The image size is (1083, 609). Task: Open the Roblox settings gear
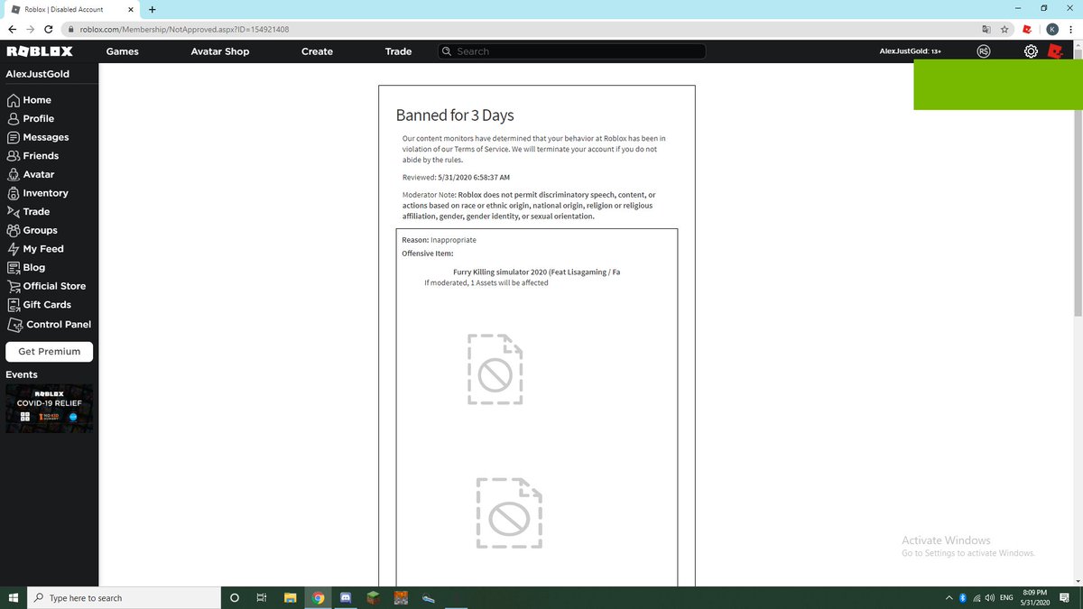click(1031, 51)
